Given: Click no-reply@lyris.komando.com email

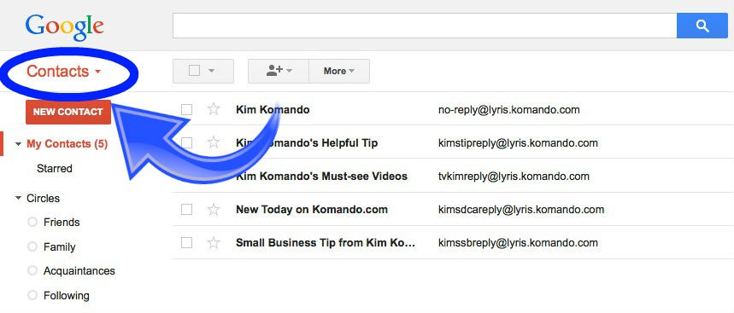Looking at the screenshot, I should [x=508, y=110].
